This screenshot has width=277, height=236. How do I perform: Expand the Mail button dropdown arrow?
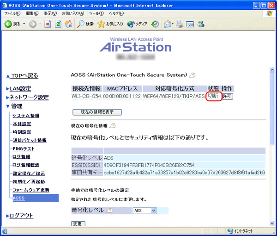point(173,24)
